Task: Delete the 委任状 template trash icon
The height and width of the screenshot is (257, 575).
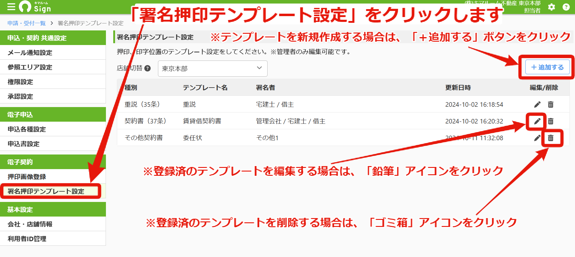Action: 551,138
